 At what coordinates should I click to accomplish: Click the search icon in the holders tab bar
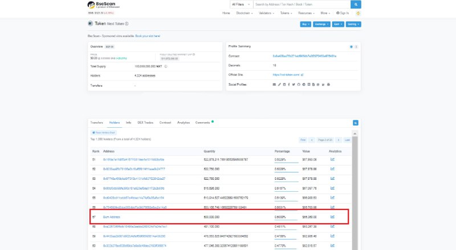(x=355, y=123)
